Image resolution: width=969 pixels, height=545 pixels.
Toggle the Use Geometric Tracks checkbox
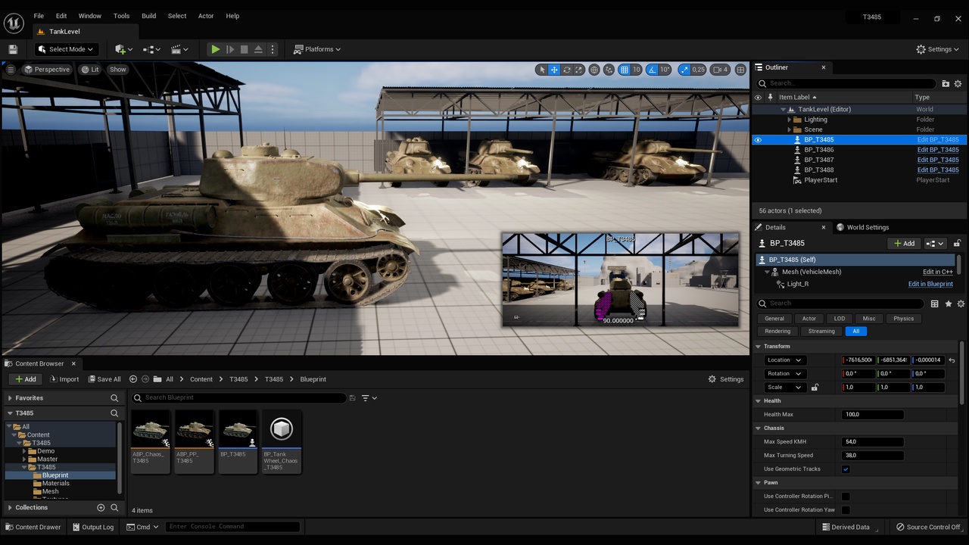[846, 469]
